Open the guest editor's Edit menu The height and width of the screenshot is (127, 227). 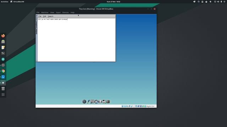(x=44, y=16)
